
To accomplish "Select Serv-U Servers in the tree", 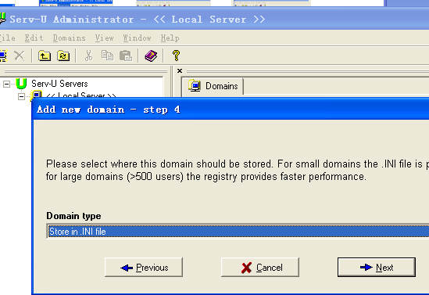I will (x=59, y=84).
